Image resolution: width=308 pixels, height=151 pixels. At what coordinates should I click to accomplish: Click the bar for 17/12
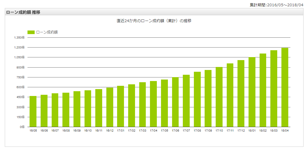[x=241, y=94]
